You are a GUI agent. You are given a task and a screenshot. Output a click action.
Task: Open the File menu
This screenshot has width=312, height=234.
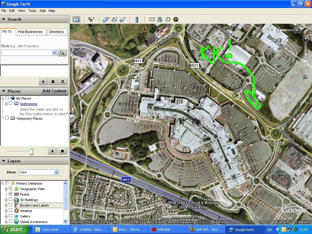(4, 11)
